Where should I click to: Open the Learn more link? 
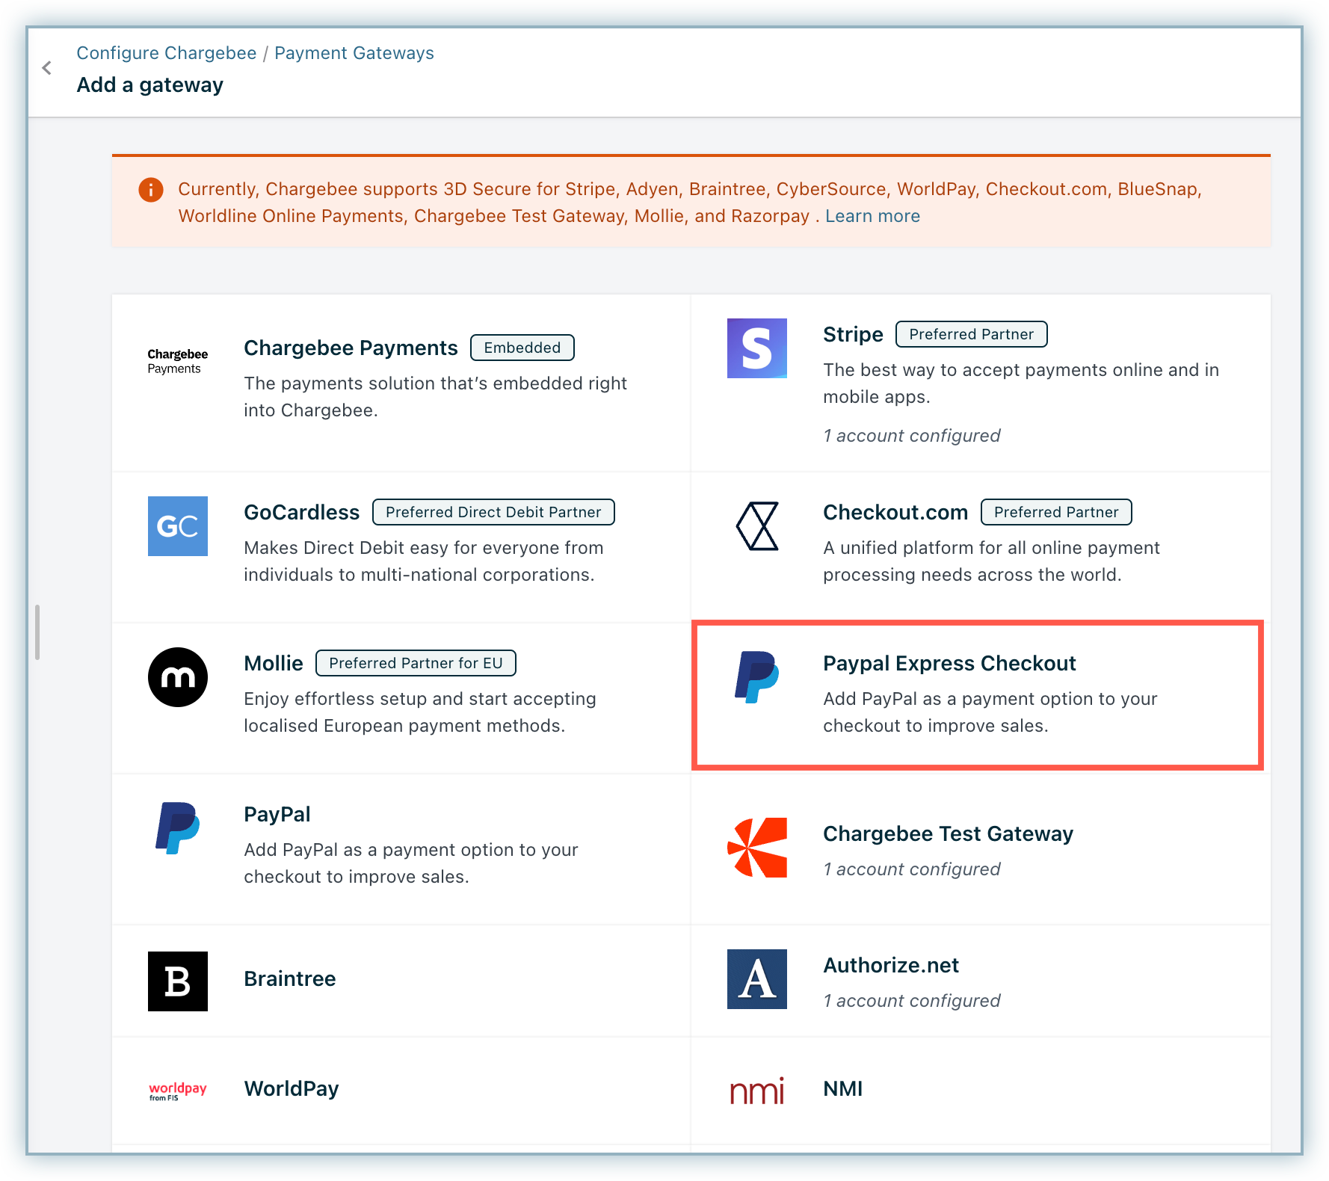point(872,216)
